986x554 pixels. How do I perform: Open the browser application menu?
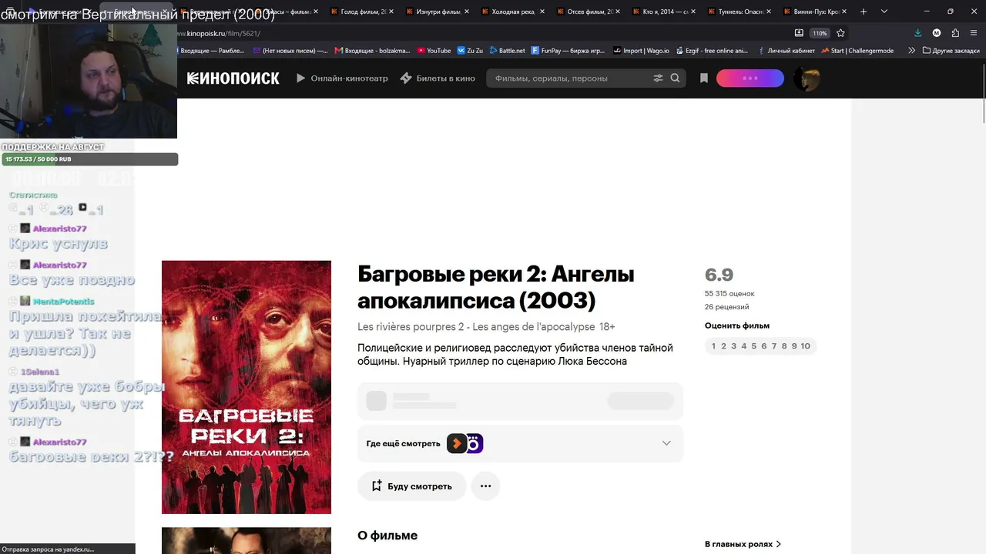974,33
